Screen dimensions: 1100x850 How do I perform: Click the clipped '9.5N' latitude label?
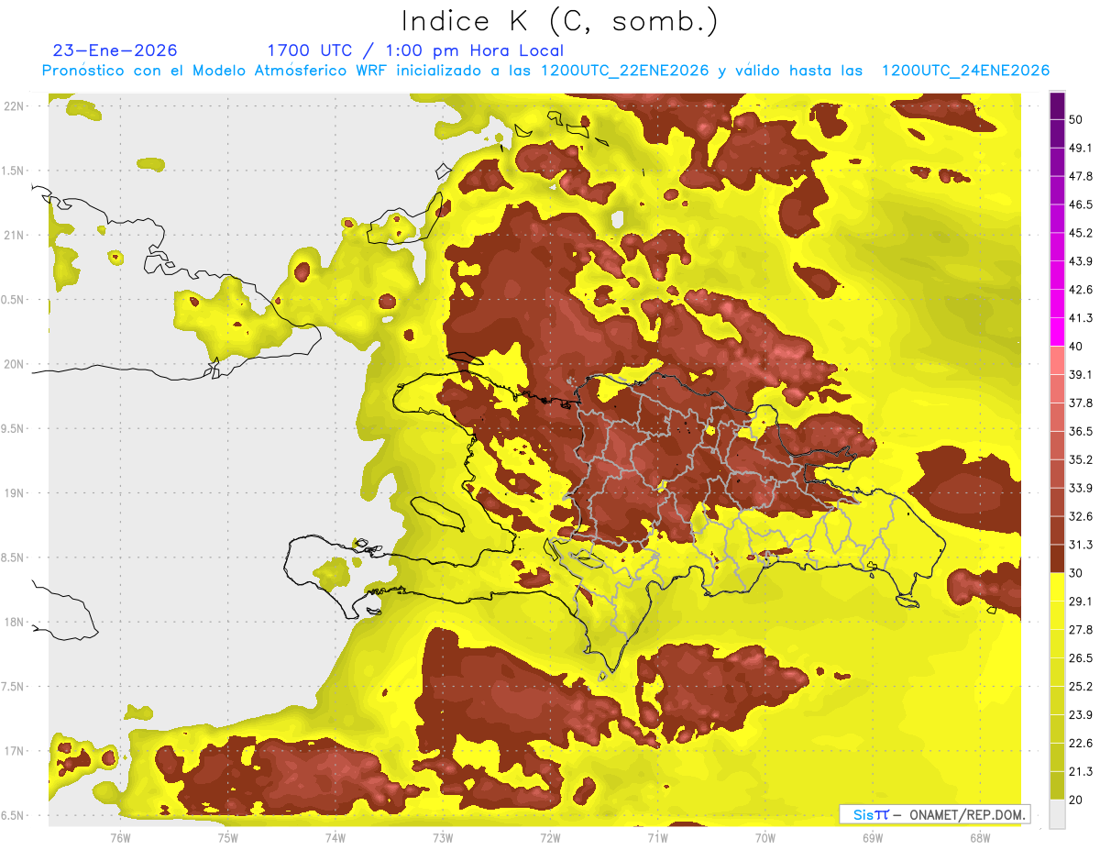(x=13, y=429)
